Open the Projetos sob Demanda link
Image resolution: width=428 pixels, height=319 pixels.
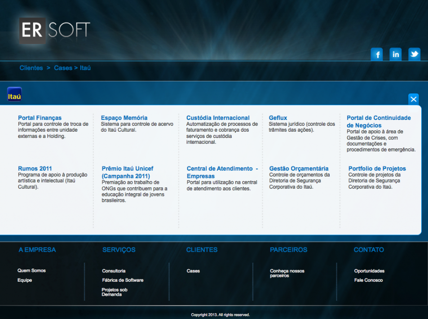click(115, 292)
